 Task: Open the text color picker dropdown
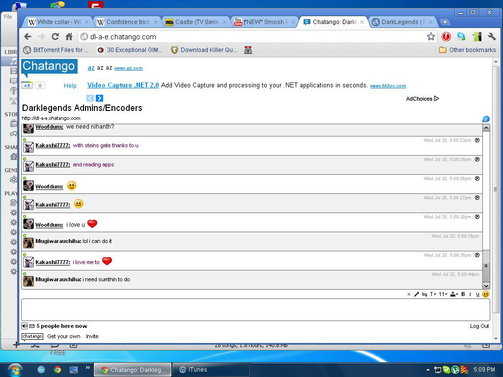tap(454, 294)
